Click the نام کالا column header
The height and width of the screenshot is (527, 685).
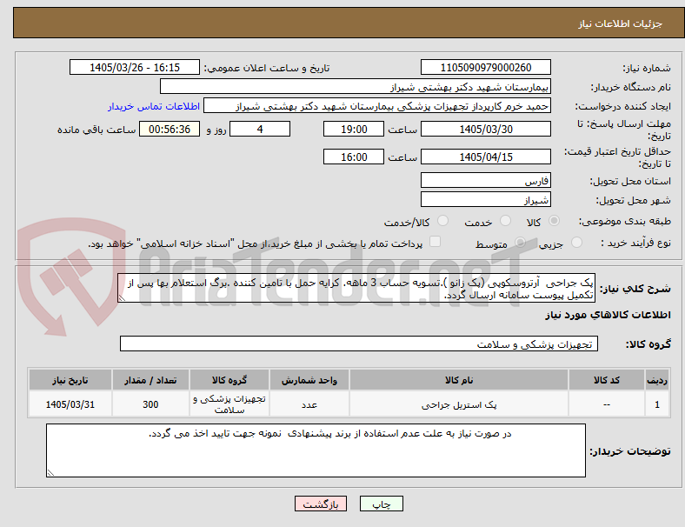(459, 380)
